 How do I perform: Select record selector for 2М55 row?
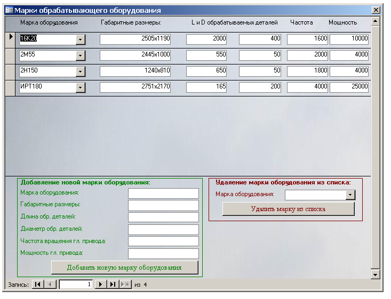pos(10,56)
